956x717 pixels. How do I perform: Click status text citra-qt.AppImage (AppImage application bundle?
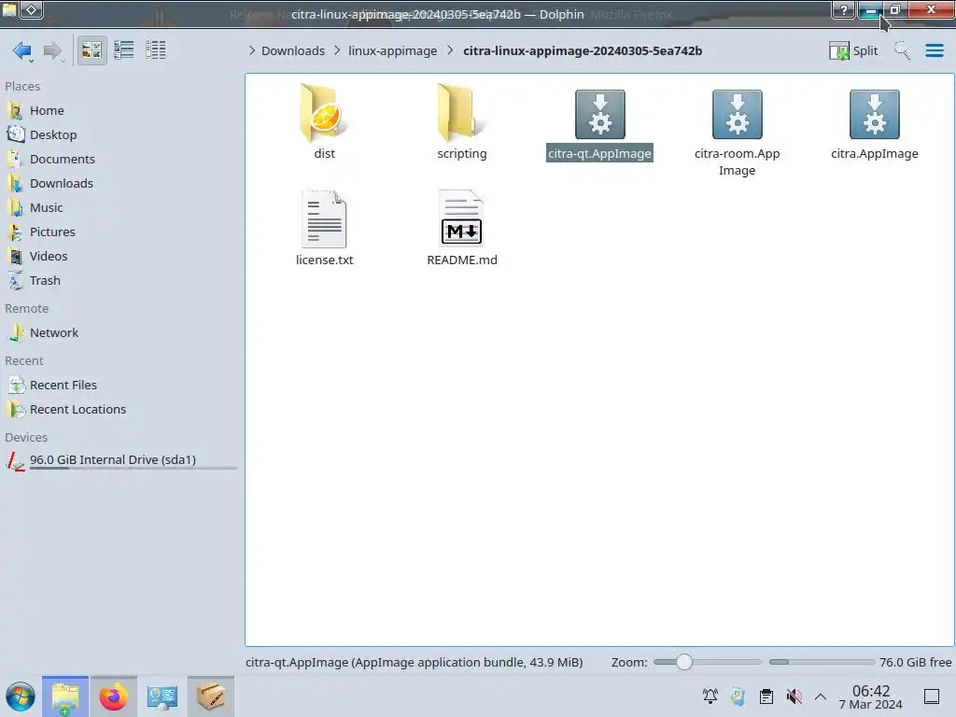(414, 662)
